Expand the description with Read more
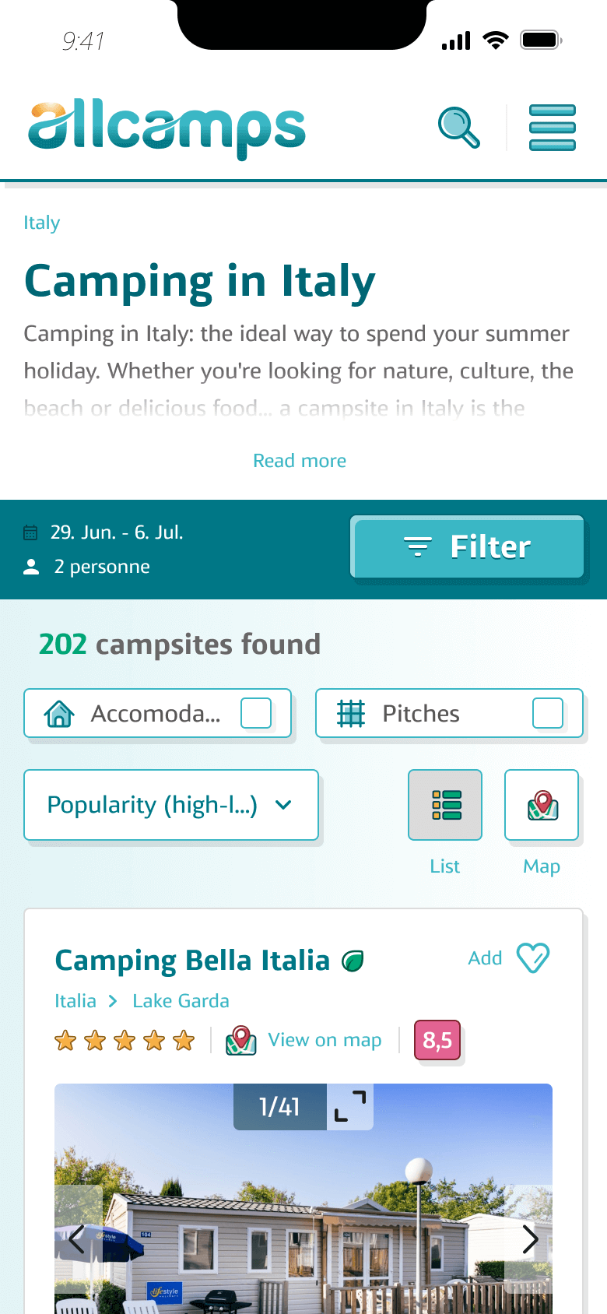The image size is (607, 1314). point(300,461)
